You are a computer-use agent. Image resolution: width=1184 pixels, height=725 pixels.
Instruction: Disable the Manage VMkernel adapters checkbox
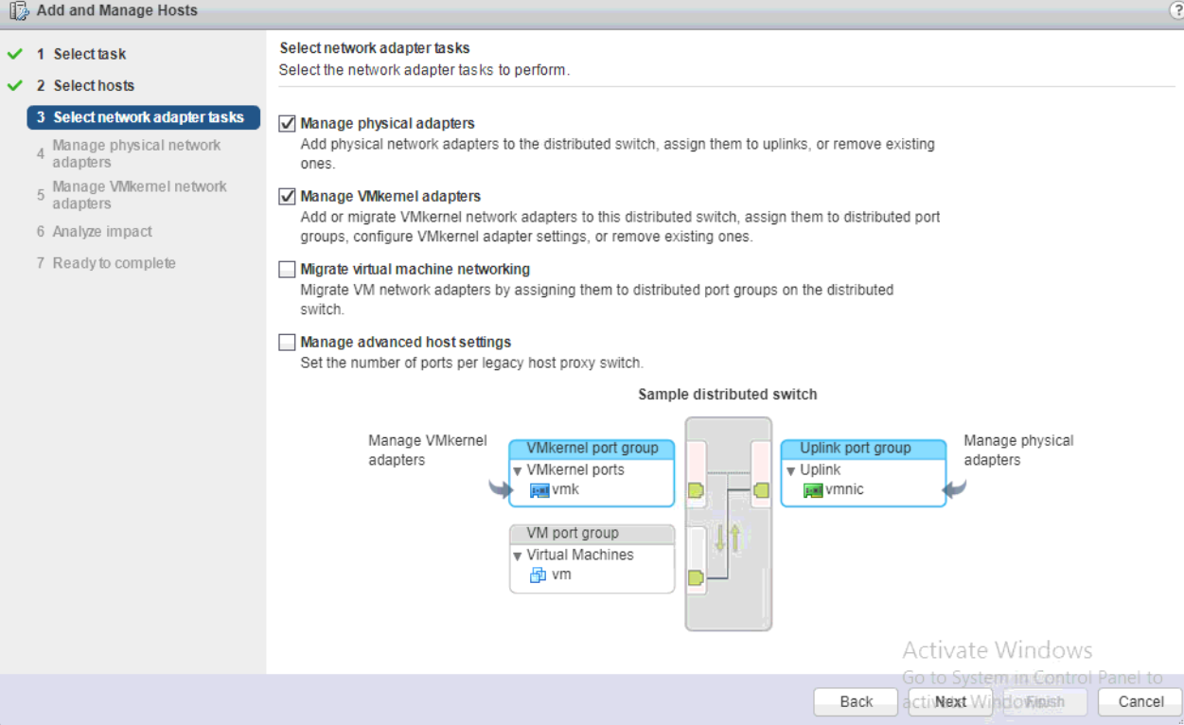pyautogui.click(x=287, y=197)
